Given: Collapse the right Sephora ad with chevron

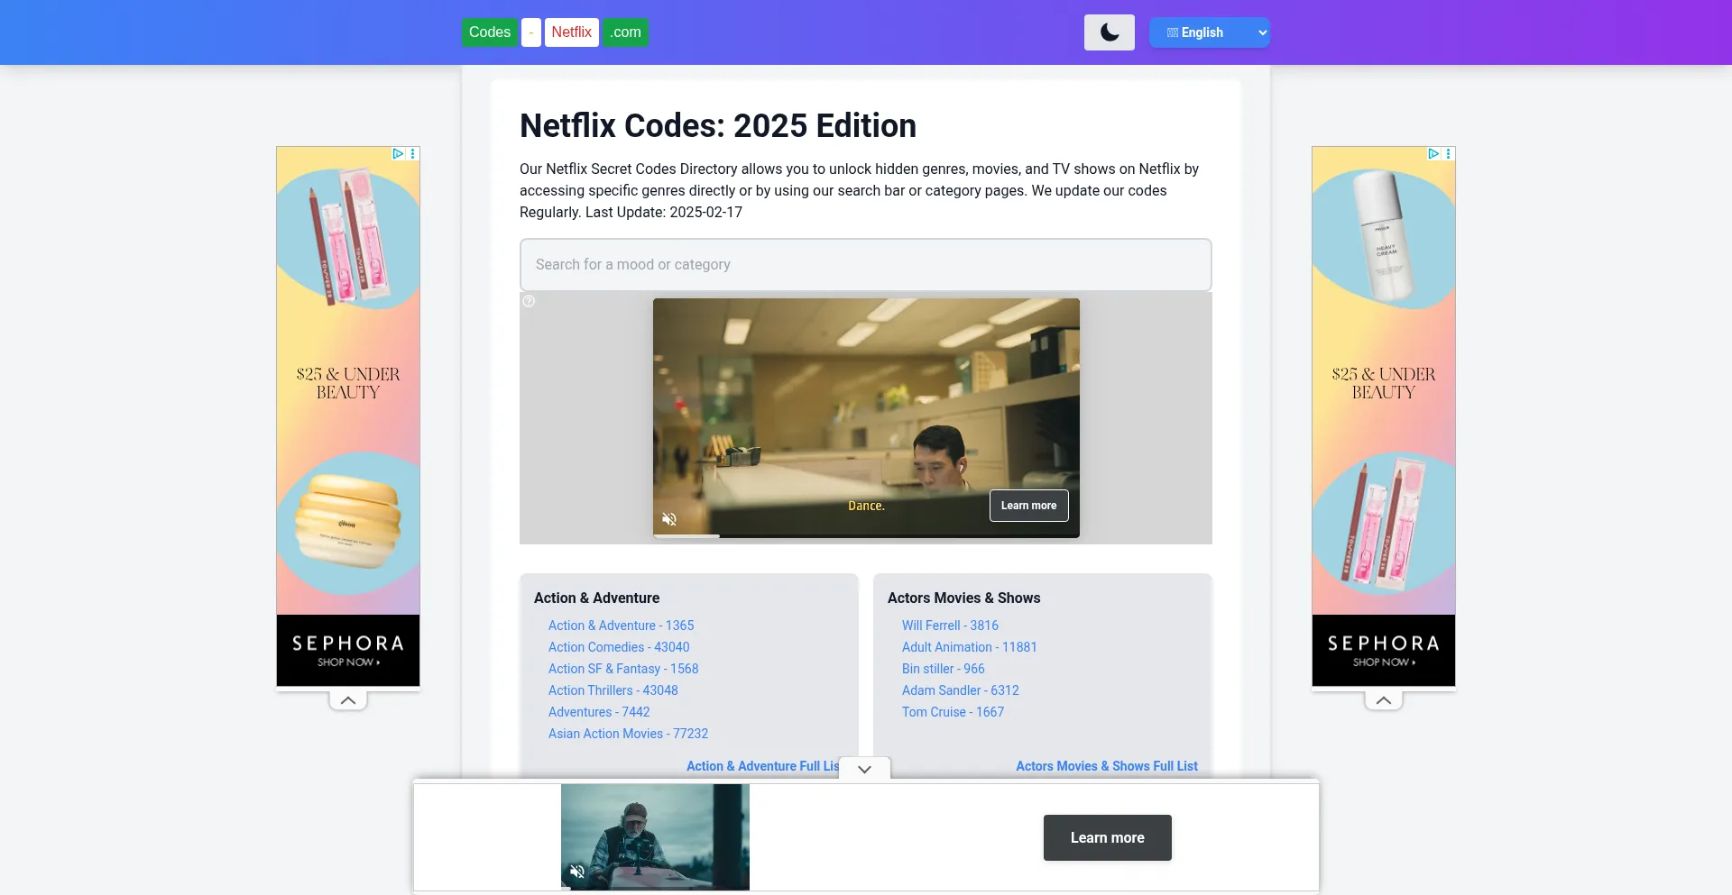Looking at the screenshot, I should [x=1384, y=700].
